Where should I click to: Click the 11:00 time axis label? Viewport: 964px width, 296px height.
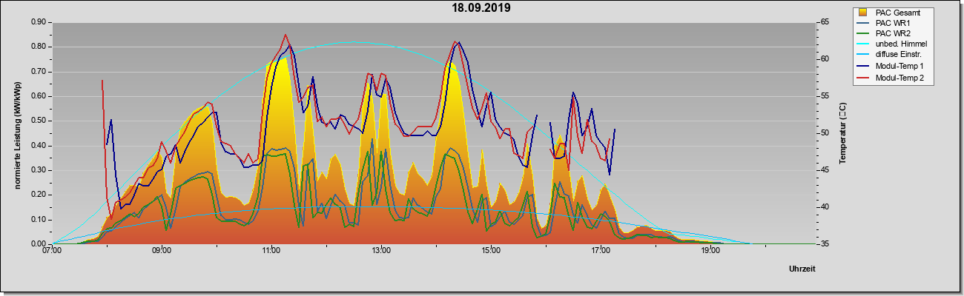[x=271, y=251]
